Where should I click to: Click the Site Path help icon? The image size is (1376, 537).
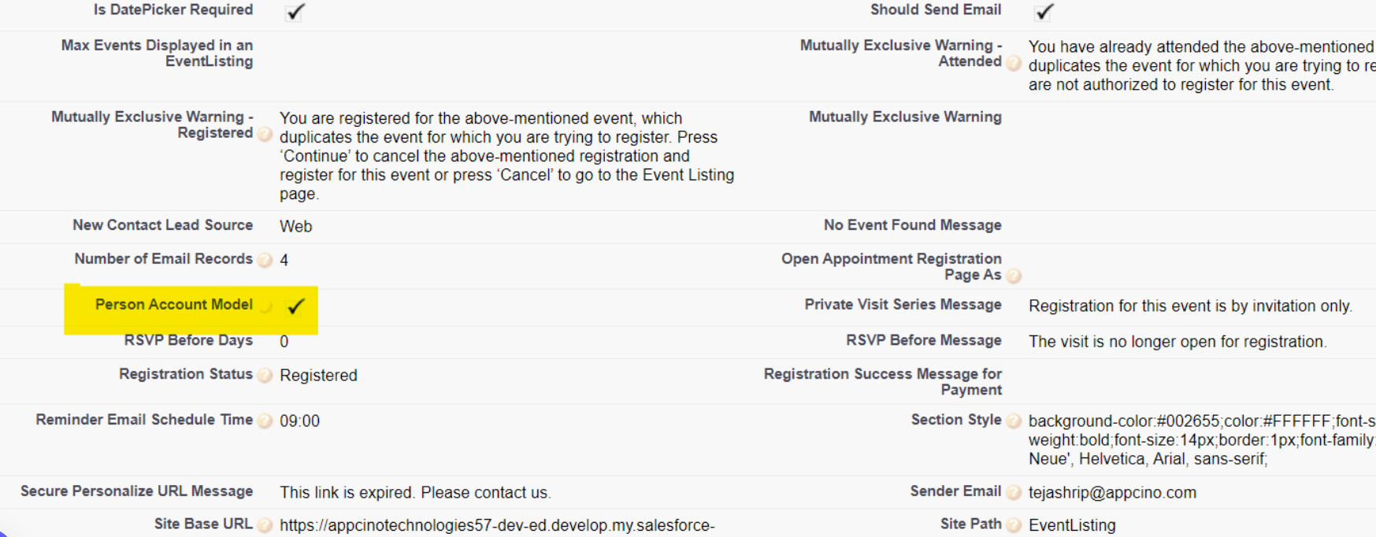(x=1014, y=525)
